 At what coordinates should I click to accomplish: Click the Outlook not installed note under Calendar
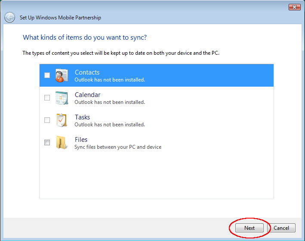(109, 102)
